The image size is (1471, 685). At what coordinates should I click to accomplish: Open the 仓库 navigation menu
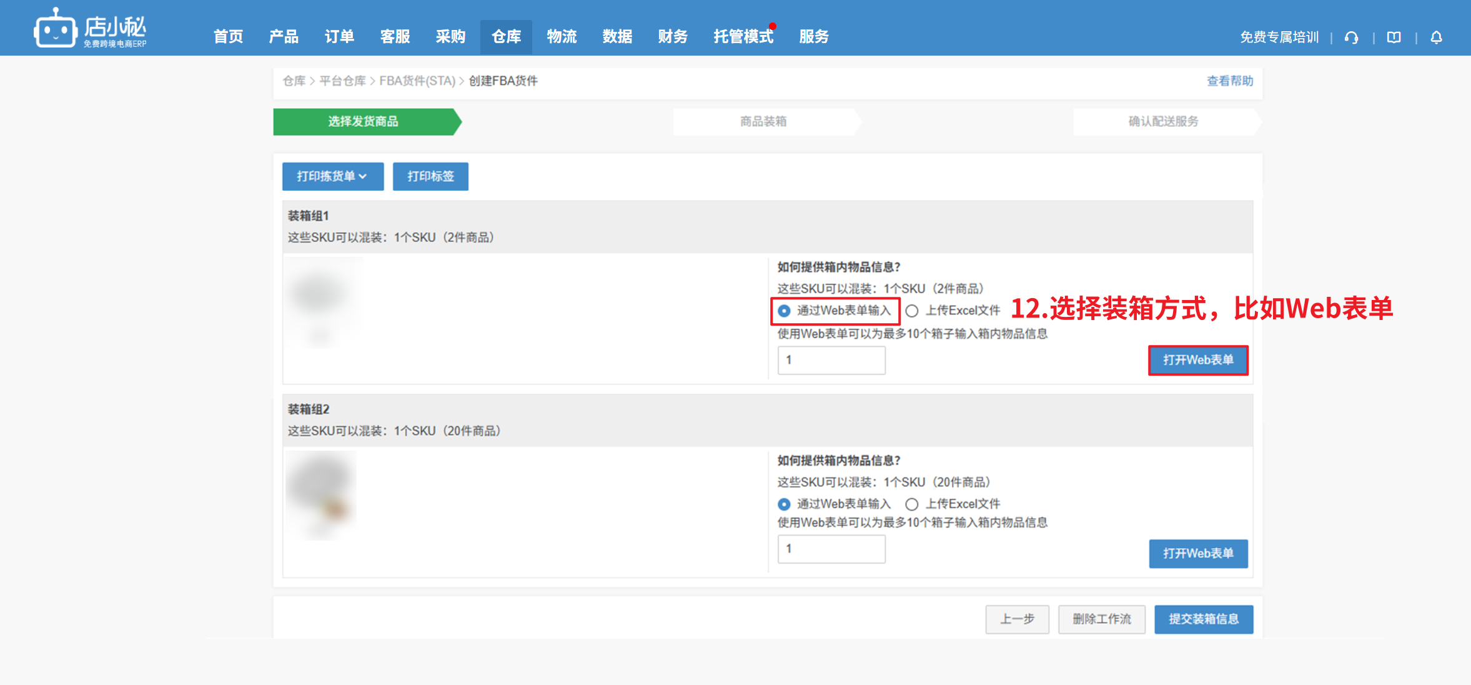click(506, 37)
